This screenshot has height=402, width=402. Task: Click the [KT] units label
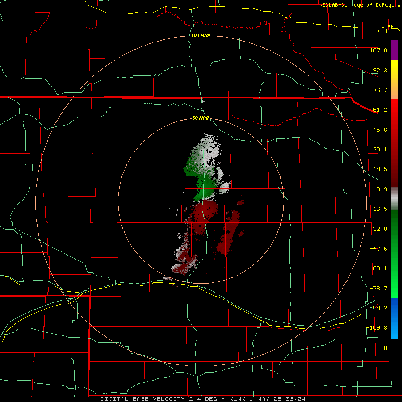coord(381,31)
